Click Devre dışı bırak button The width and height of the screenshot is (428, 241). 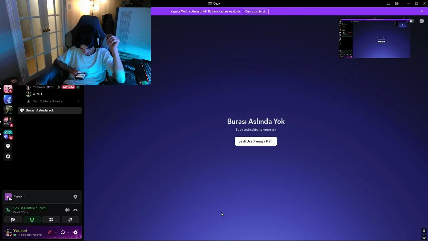coord(256,11)
